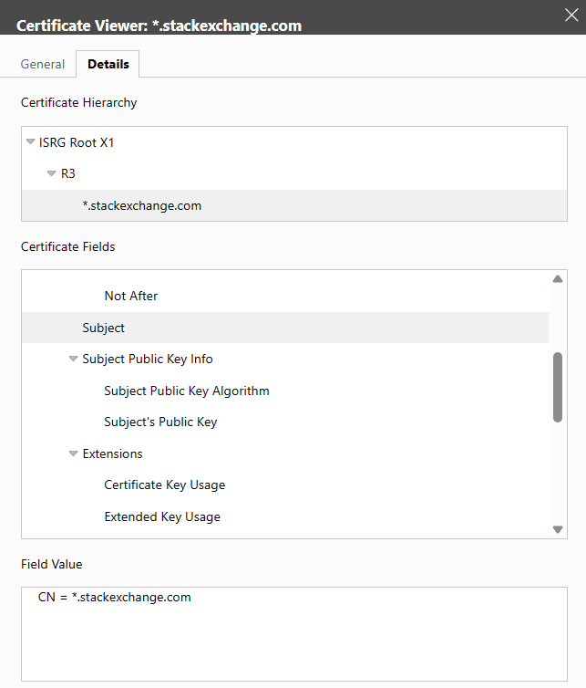Collapse the R3 certificate node
This screenshot has width=586, height=688.
pyautogui.click(x=52, y=173)
